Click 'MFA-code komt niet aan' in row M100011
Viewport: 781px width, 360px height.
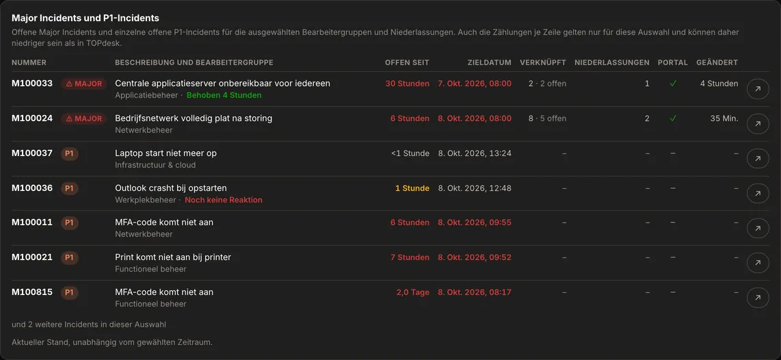coord(164,223)
